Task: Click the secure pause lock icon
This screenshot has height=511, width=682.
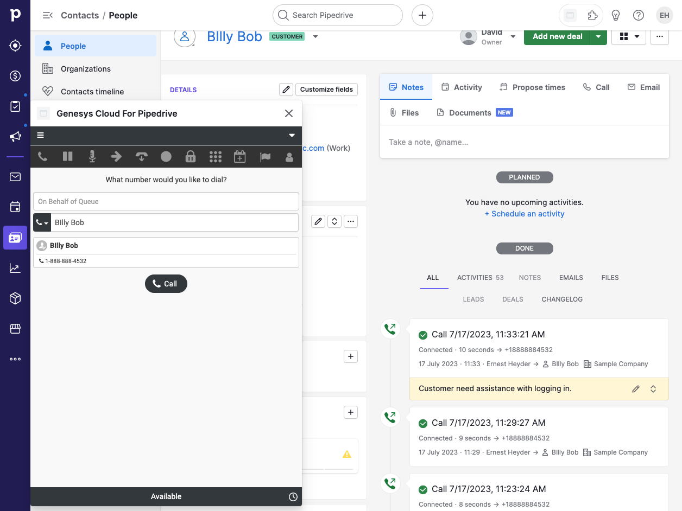Action: point(191,157)
